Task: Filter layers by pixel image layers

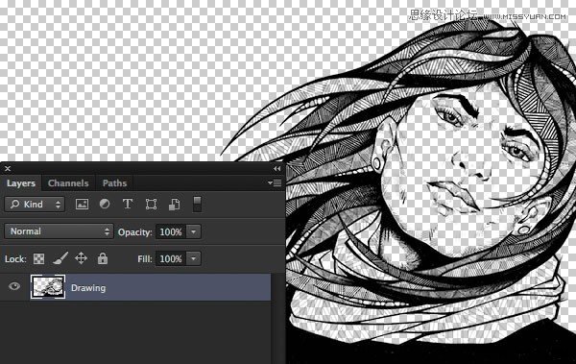Action: pos(82,204)
